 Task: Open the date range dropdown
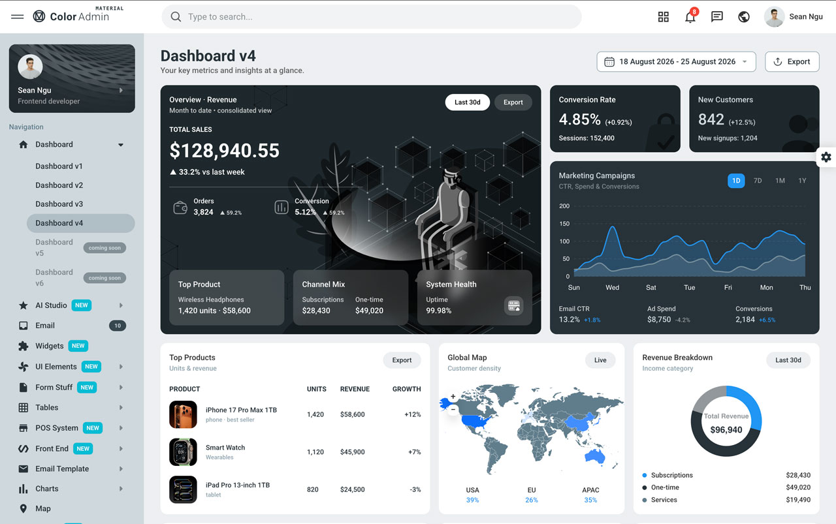(677, 62)
